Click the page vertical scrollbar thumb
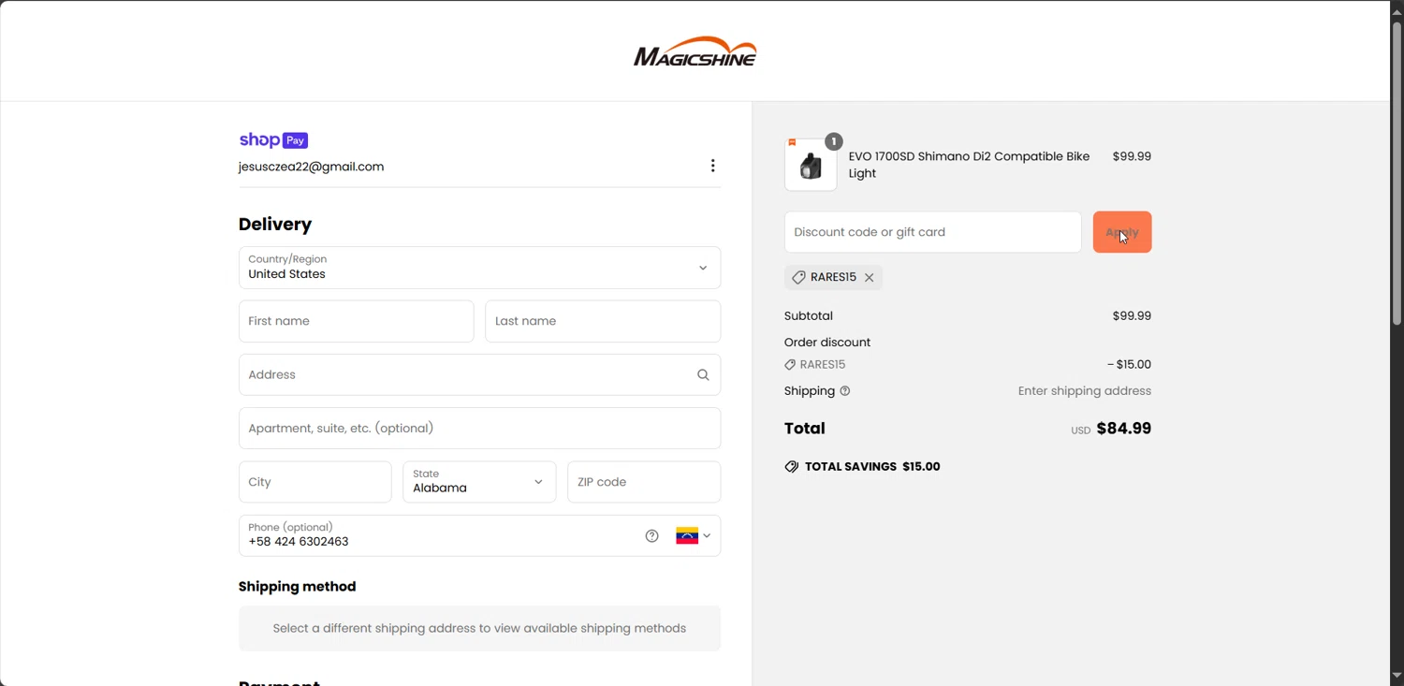The height and width of the screenshot is (686, 1404). click(x=1397, y=173)
